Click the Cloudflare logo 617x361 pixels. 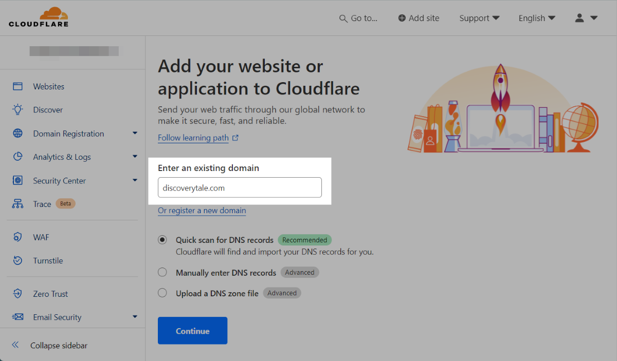pyautogui.click(x=39, y=17)
